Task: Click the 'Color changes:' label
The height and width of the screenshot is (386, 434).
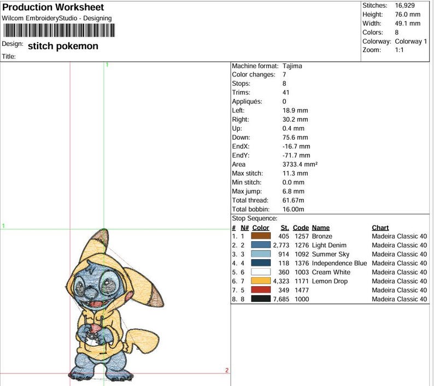Action: [254, 75]
